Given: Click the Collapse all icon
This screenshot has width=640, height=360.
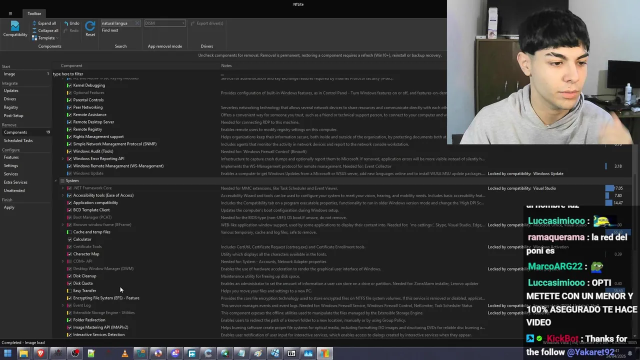Looking at the screenshot, I should pos(34,30).
